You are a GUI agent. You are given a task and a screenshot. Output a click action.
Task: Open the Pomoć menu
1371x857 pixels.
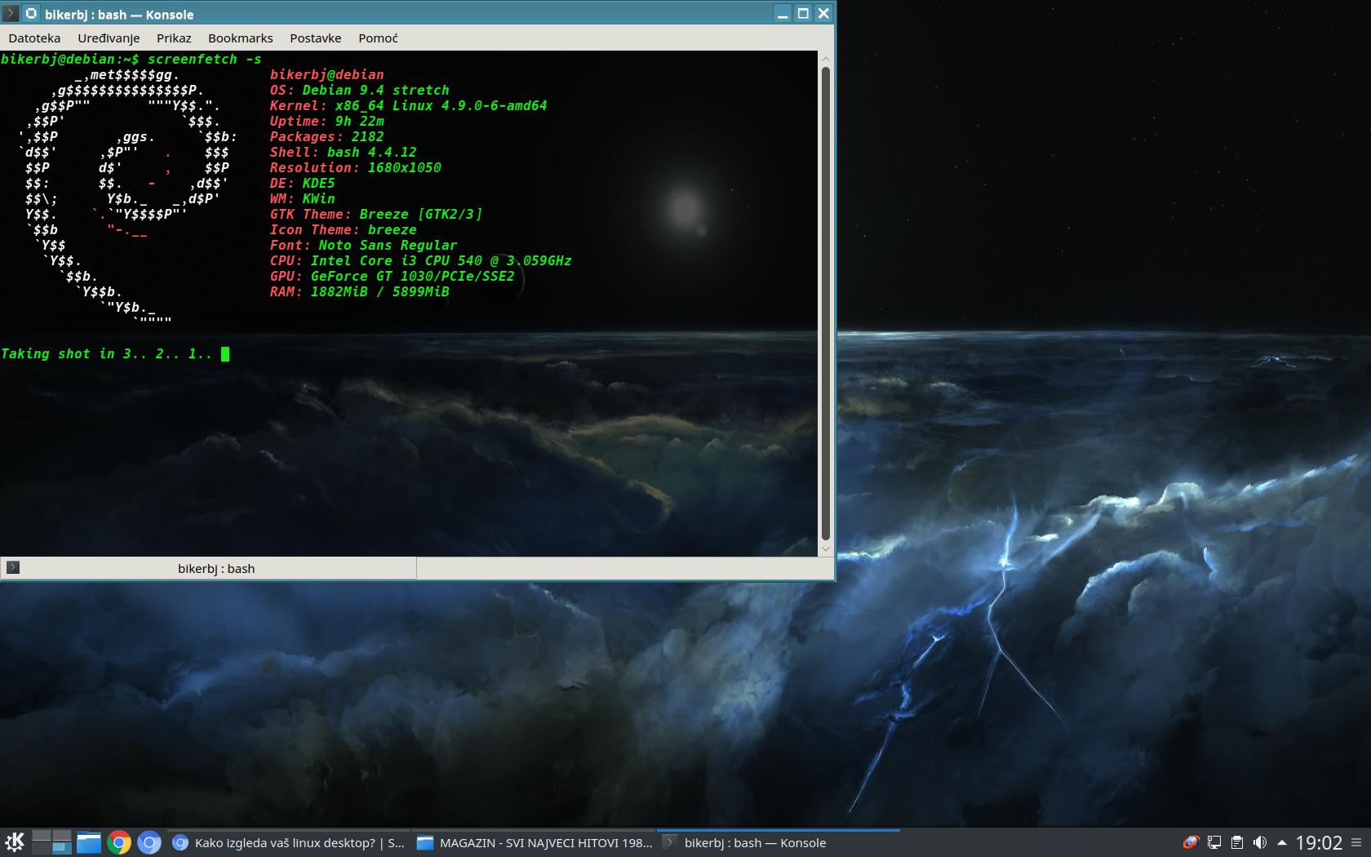point(378,38)
